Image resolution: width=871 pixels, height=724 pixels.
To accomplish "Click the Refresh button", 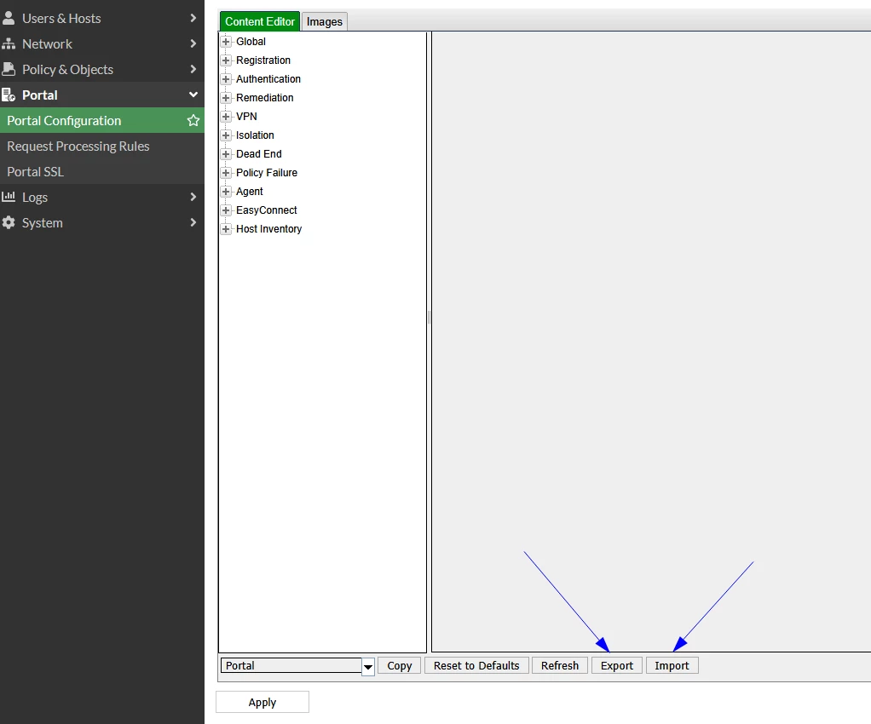I will coord(560,666).
